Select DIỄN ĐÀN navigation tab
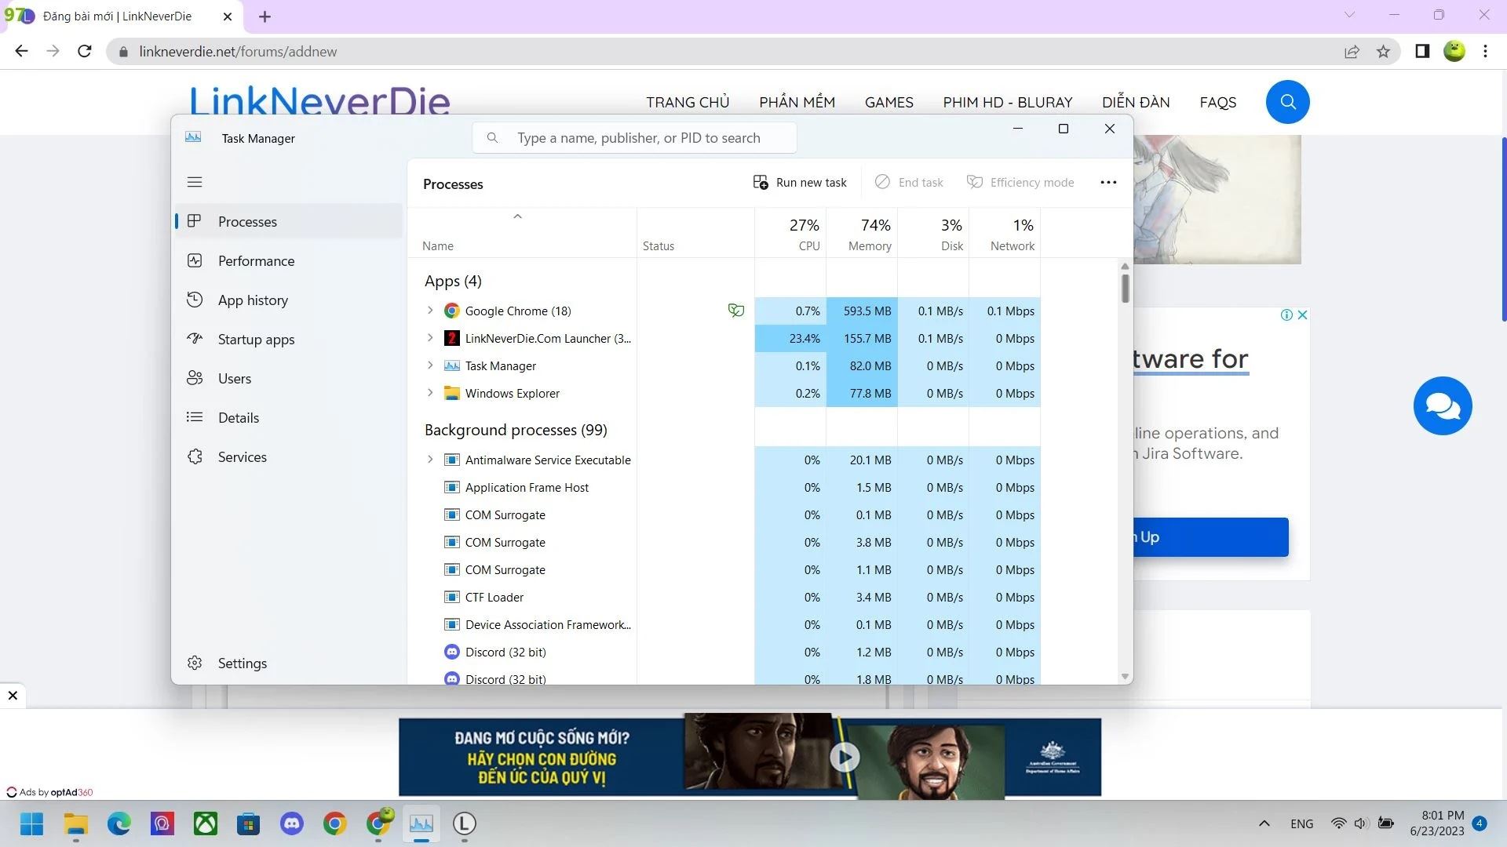This screenshot has height=847, width=1507. [x=1136, y=101]
